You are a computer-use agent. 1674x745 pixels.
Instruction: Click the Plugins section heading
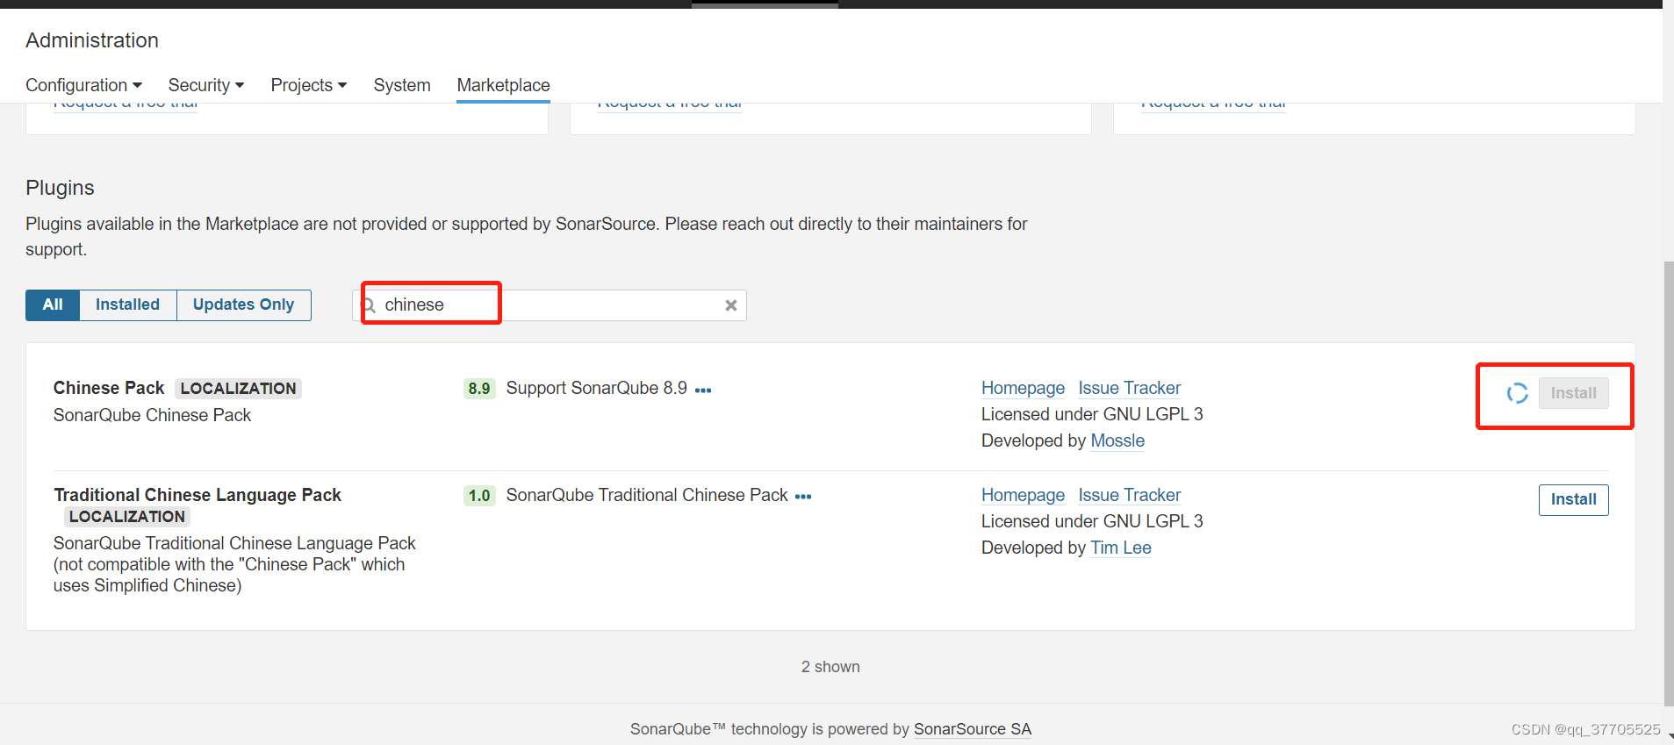pos(60,188)
